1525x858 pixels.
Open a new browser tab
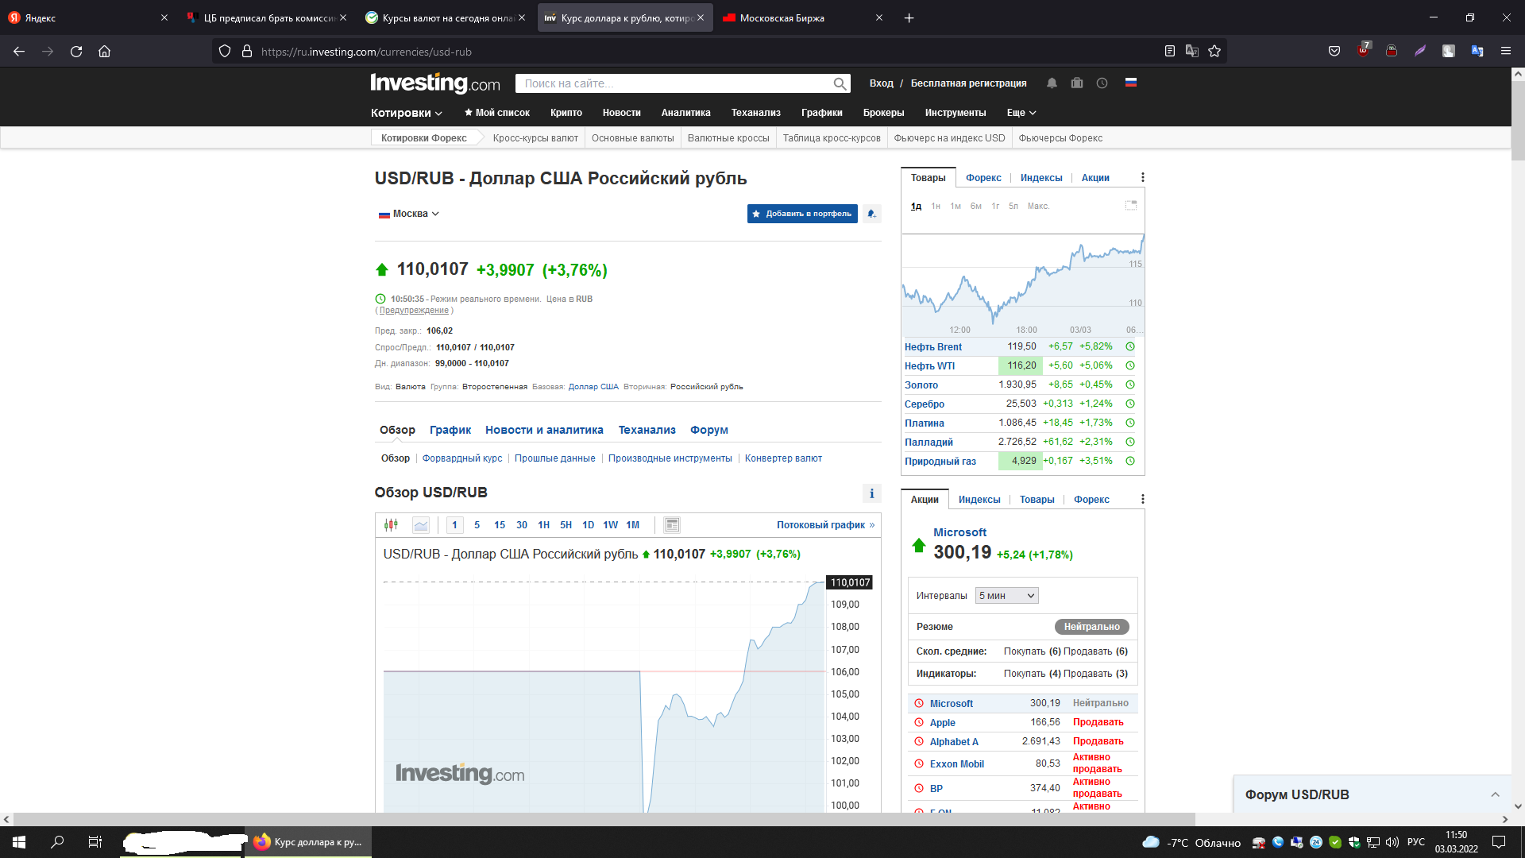coord(909,18)
